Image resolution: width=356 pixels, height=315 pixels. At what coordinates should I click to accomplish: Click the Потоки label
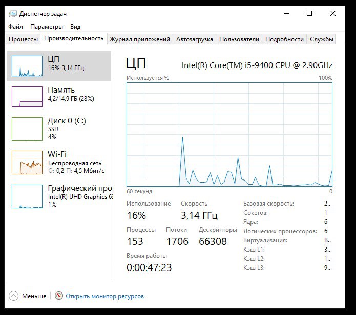point(176,230)
